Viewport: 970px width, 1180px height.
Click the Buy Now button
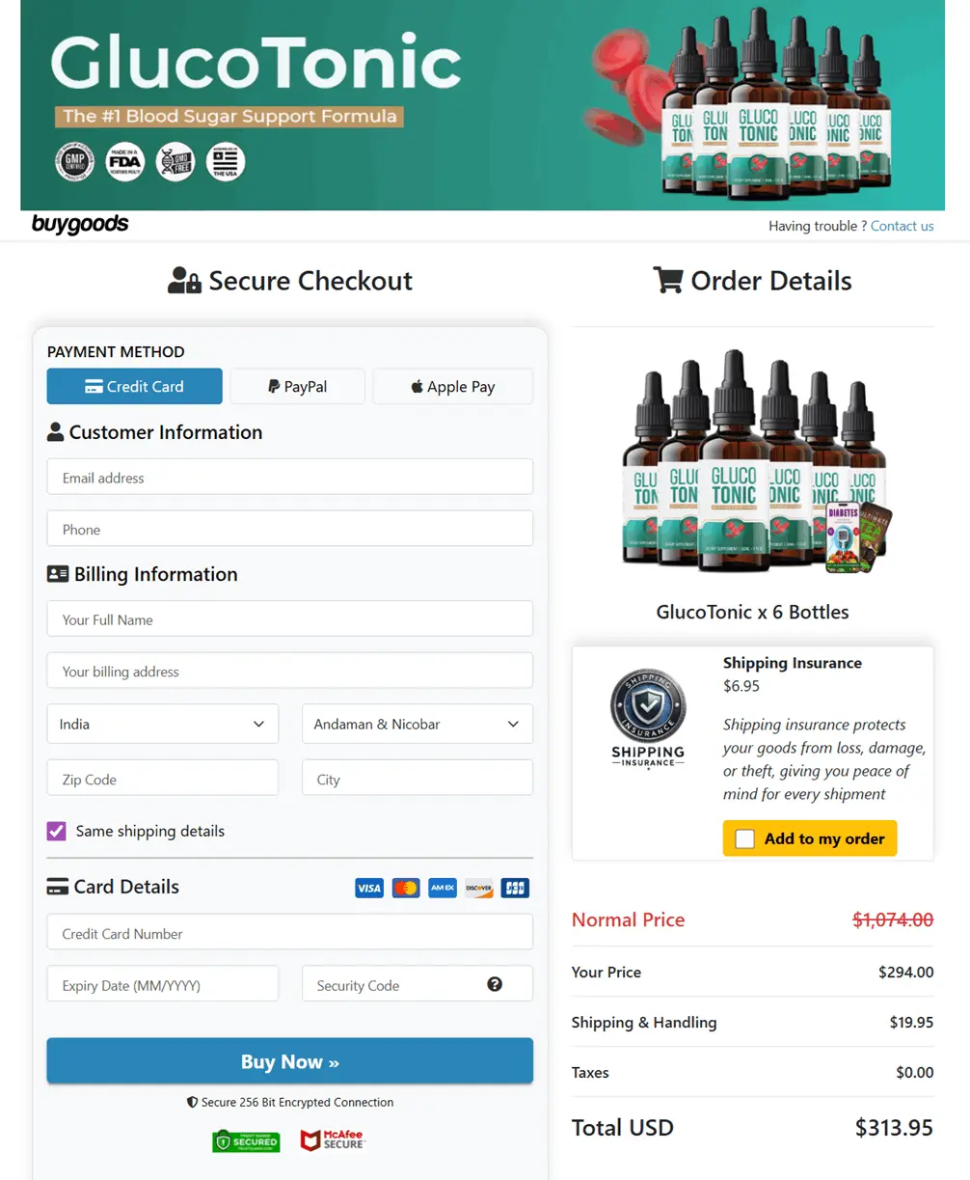290,1061
